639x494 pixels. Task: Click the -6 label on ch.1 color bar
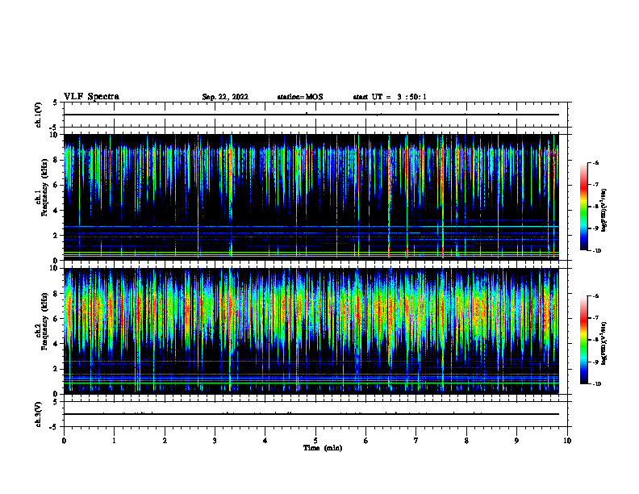[x=595, y=163]
